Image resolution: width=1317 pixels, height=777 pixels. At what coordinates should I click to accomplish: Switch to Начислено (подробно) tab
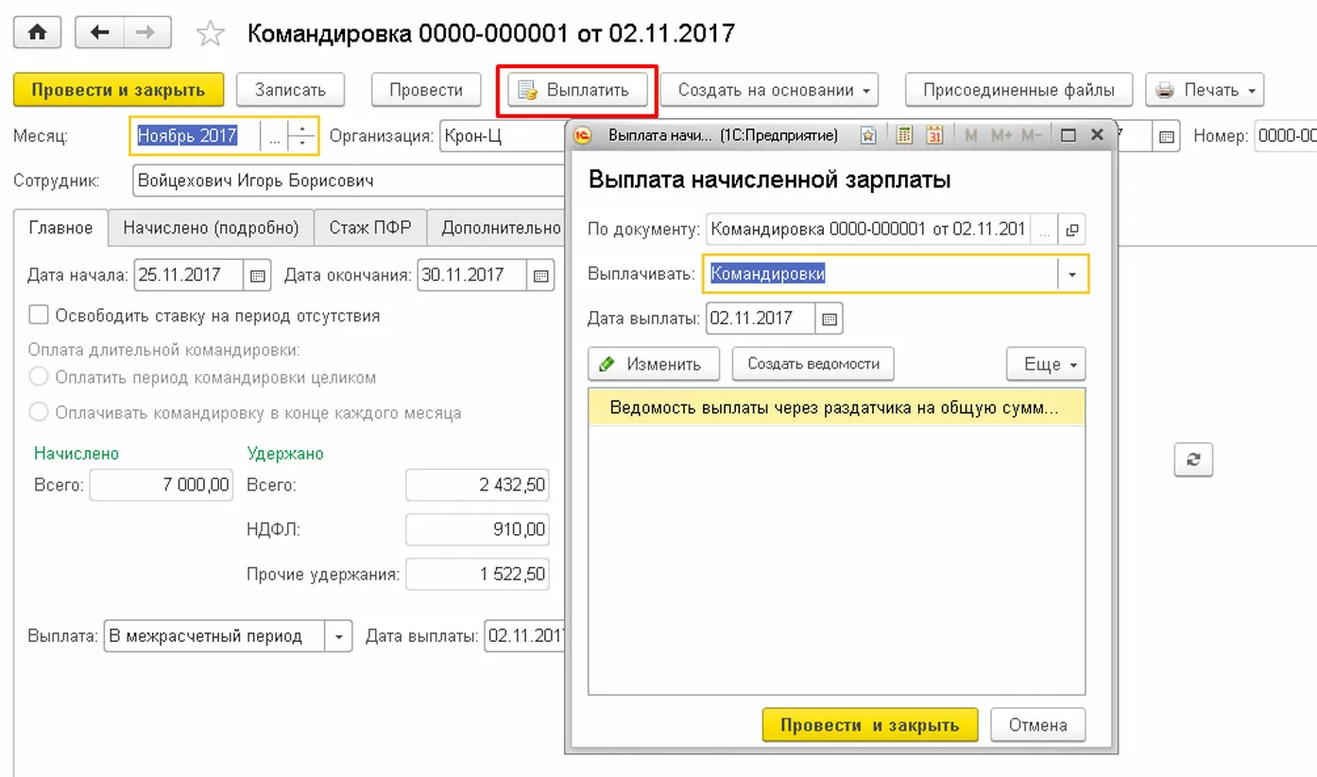[211, 228]
